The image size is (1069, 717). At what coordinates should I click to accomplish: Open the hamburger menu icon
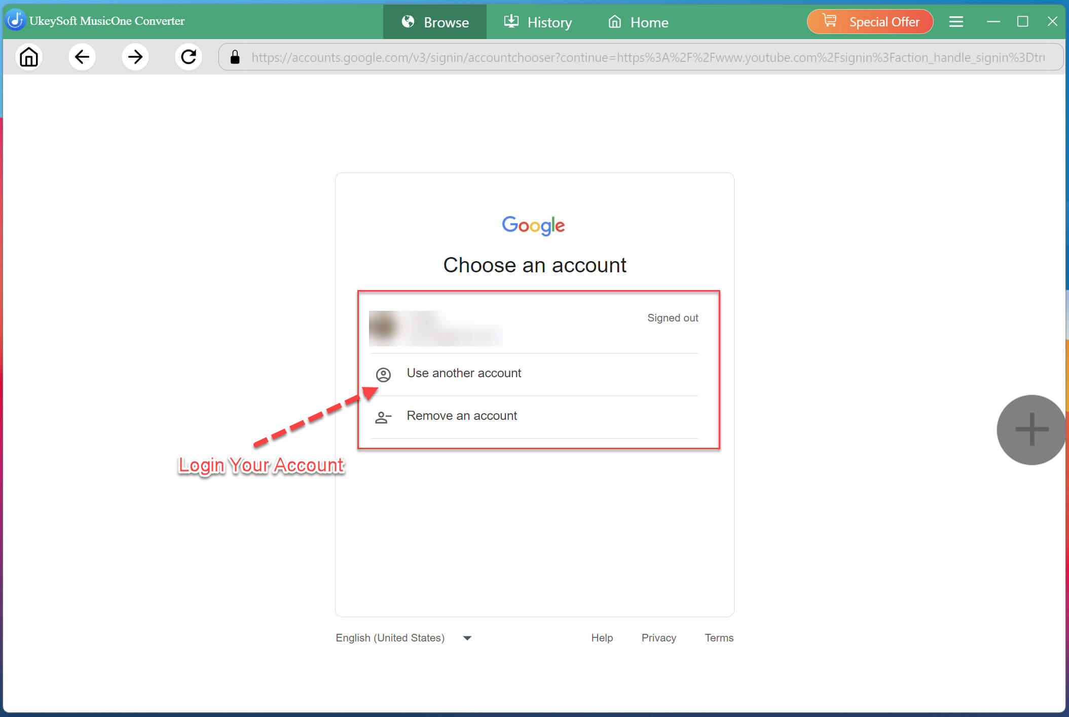956,21
